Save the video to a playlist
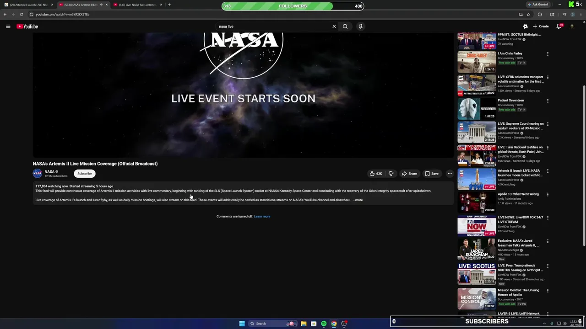The width and height of the screenshot is (586, 329). (x=432, y=174)
